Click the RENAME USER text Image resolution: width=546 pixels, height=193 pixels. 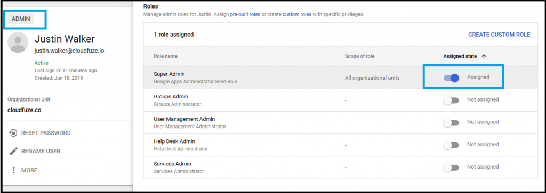point(41,152)
